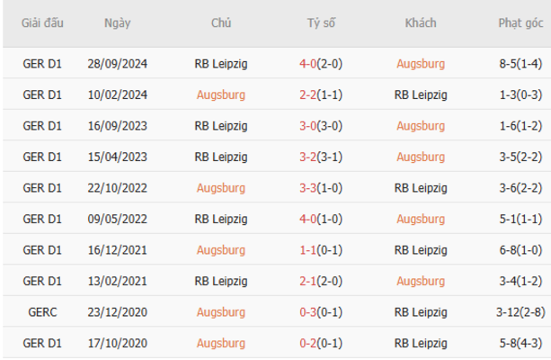This screenshot has width=551, height=360.
Task: Click the 'Phạt góc' column header
Action: coord(520,23)
